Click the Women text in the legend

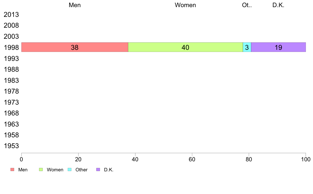point(55,170)
